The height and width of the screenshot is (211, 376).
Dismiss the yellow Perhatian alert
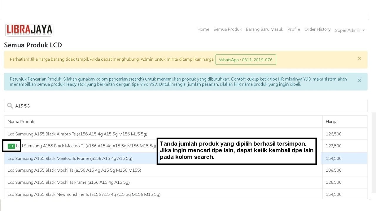(359, 59)
